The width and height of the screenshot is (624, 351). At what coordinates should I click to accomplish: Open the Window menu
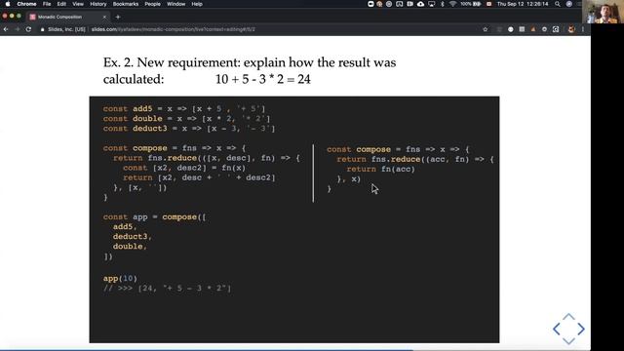[175, 4]
